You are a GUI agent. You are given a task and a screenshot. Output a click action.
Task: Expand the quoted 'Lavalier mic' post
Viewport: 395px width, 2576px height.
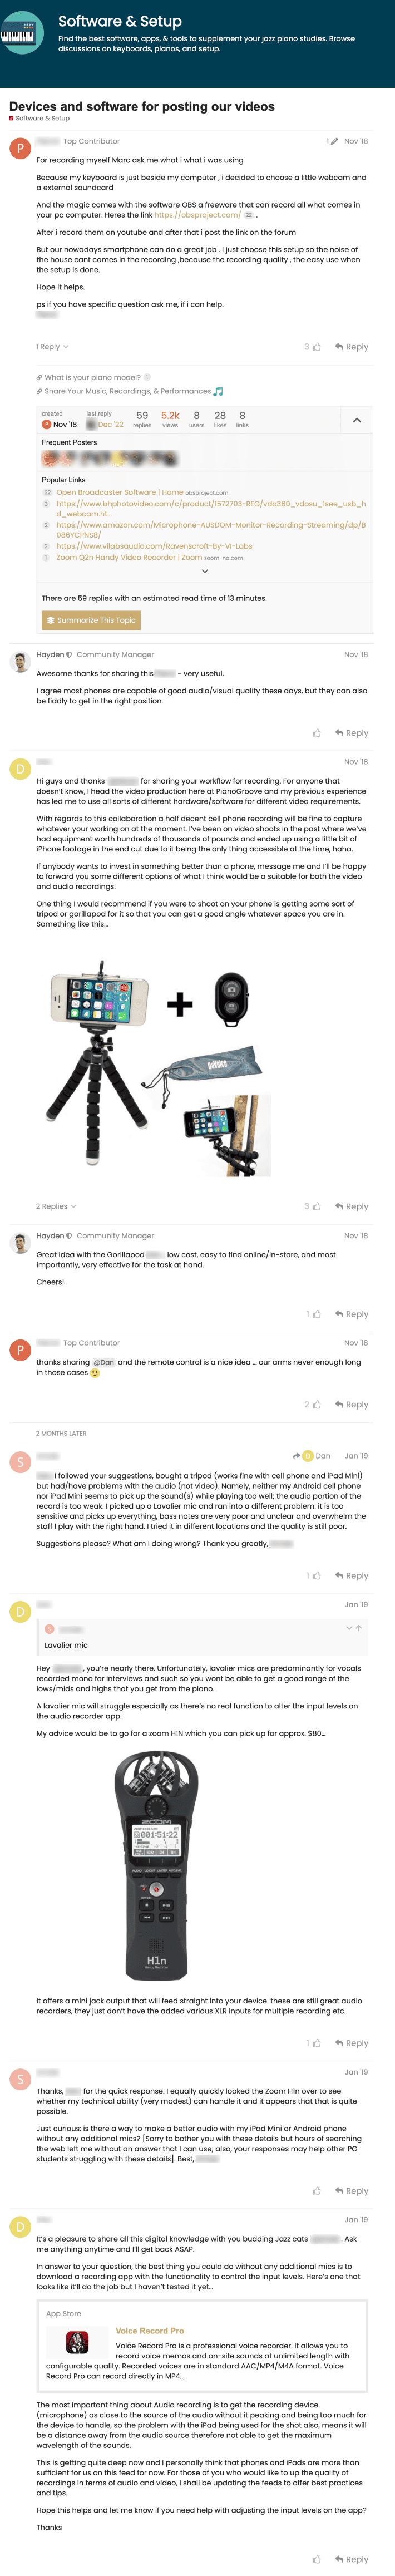(x=349, y=1627)
